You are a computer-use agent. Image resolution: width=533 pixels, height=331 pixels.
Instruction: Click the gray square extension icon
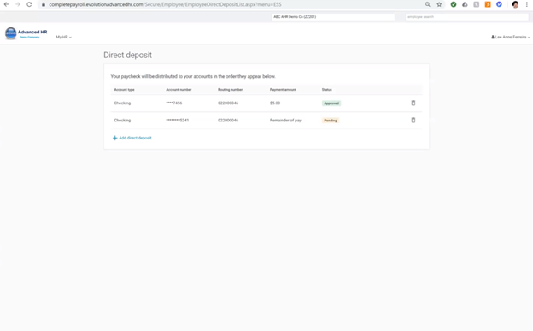477,4
